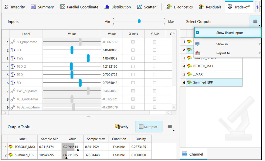This screenshot has width=265, height=161.
Task: Click the Channel table icon
Action: click(x=185, y=154)
